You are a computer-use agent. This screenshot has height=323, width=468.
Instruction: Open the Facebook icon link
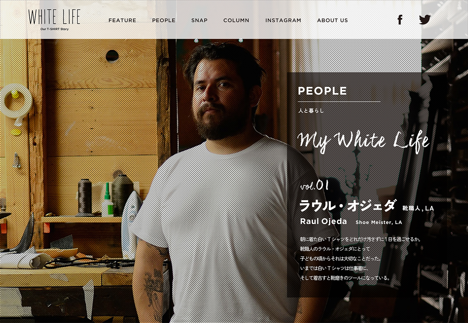(x=400, y=20)
